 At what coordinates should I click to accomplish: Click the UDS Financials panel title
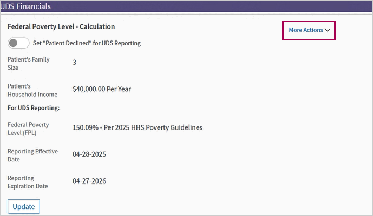(25, 6)
